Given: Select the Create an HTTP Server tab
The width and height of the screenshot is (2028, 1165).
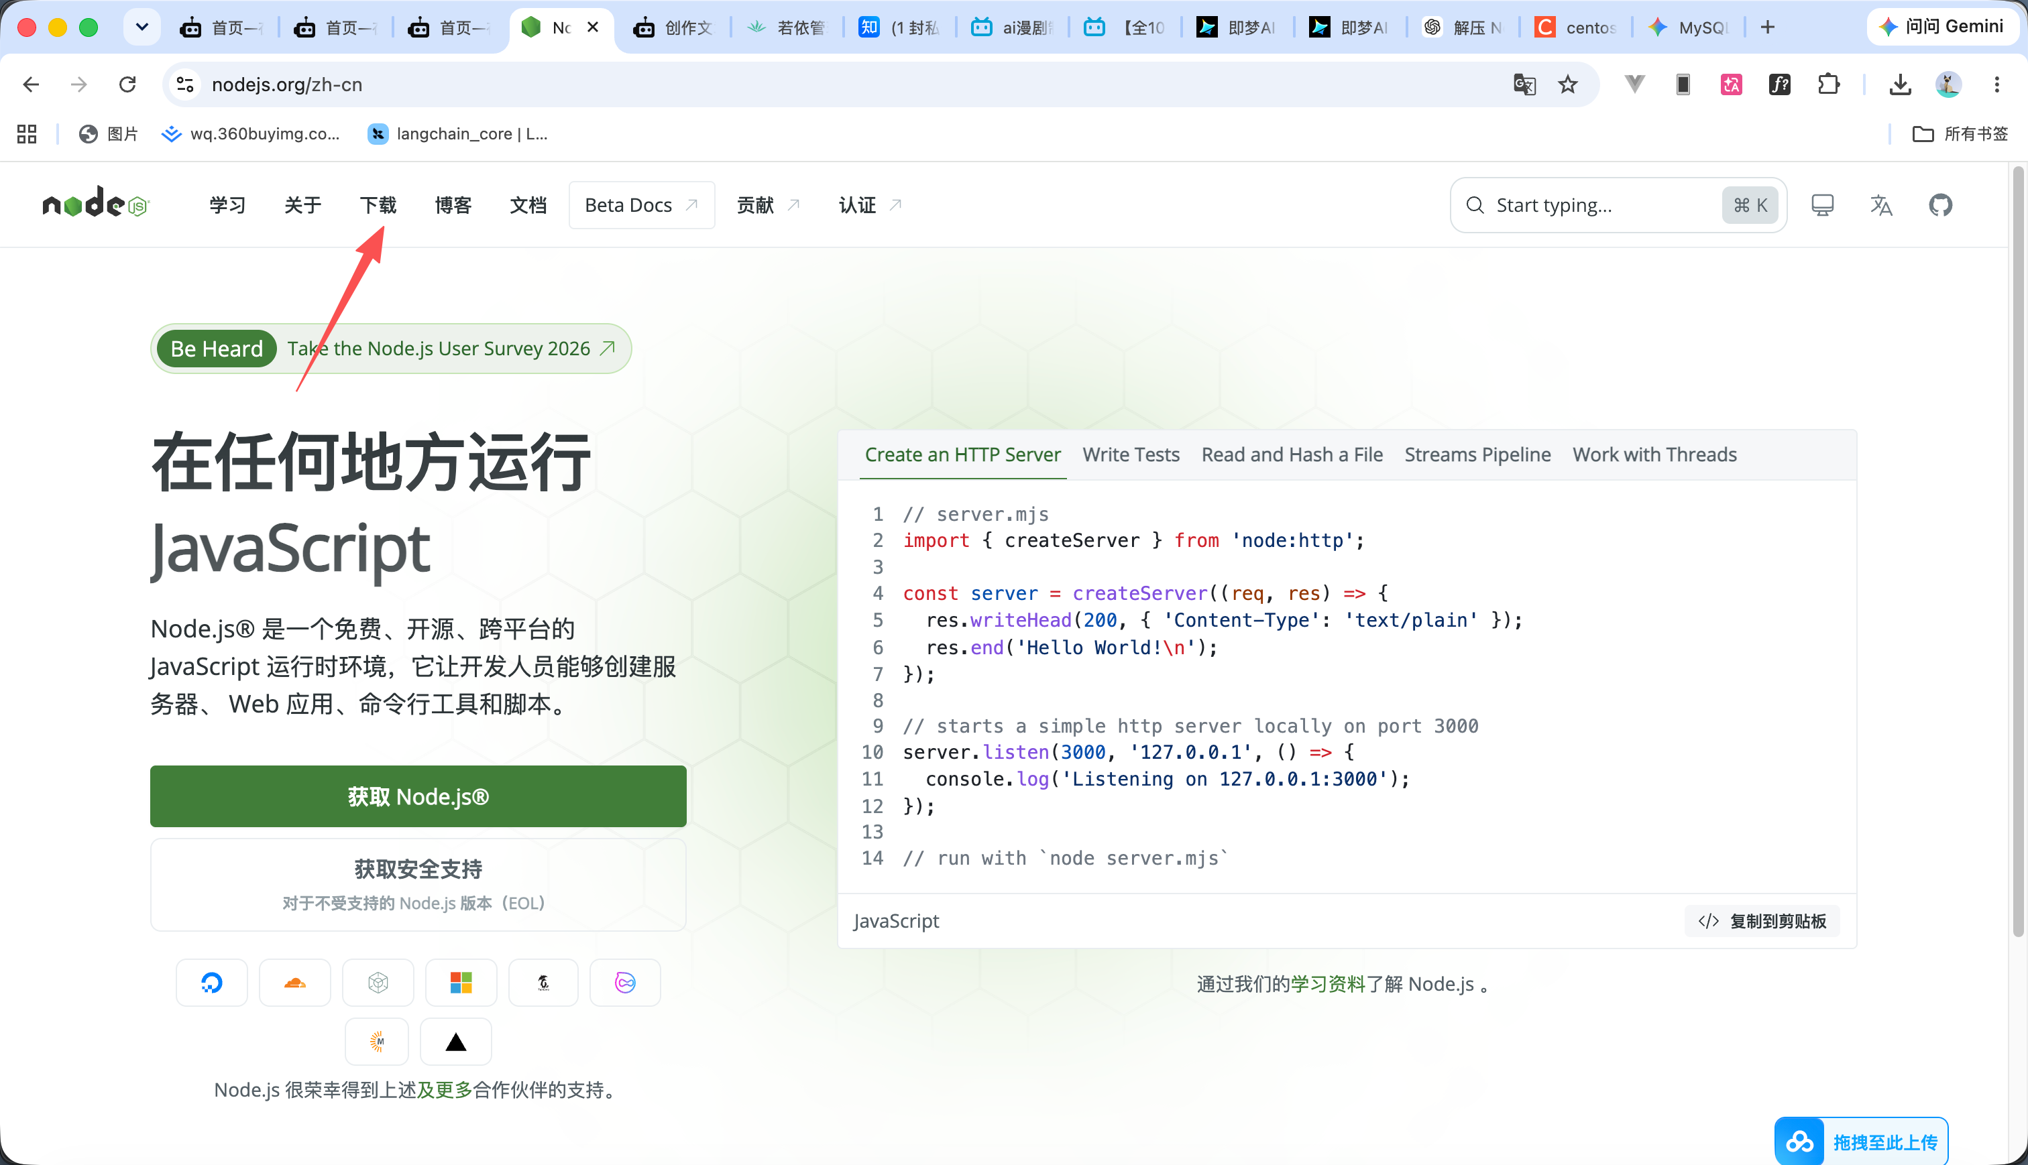Looking at the screenshot, I should 963,454.
